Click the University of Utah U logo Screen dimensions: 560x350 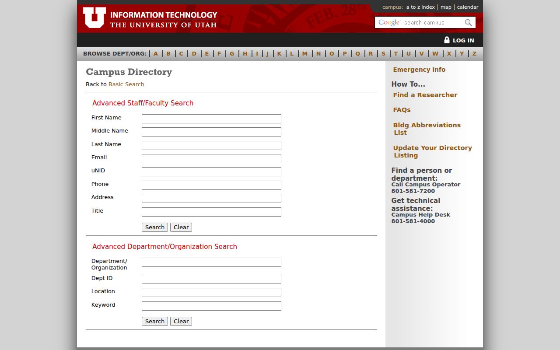(94, 18)
